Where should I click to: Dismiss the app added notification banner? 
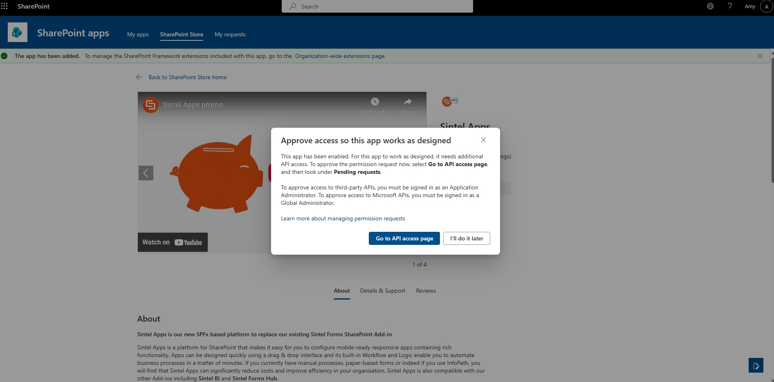[x=760, y=56]
